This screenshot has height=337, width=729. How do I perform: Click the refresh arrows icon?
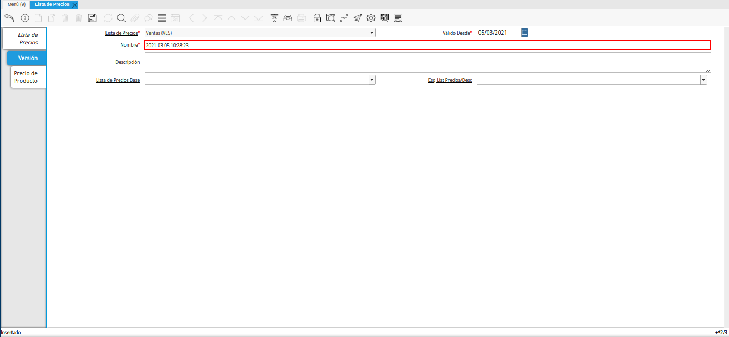pos(108,18)
